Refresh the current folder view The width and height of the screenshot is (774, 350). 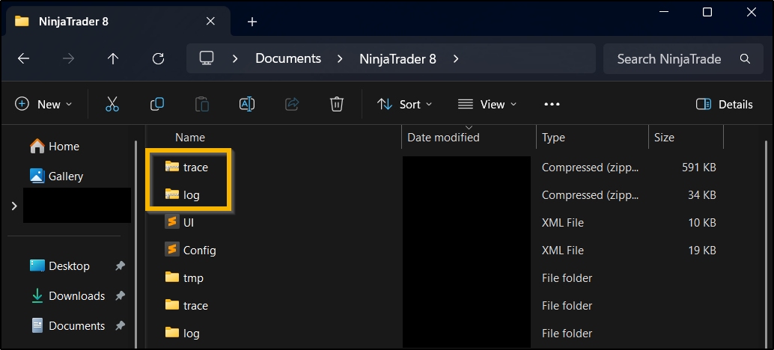158,58
